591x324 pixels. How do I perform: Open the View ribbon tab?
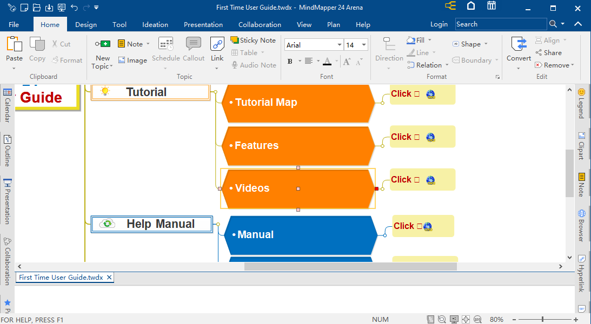pos(304,24)
